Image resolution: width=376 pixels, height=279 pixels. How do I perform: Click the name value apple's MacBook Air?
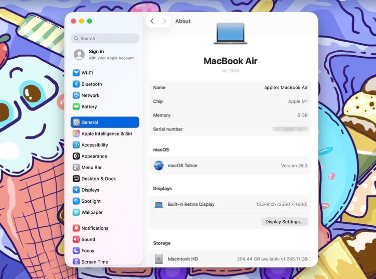pyautogui.click(x=286, y=88)
